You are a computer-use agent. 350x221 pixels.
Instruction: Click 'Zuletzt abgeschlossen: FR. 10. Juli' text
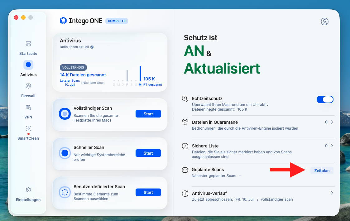coord(223,199)
